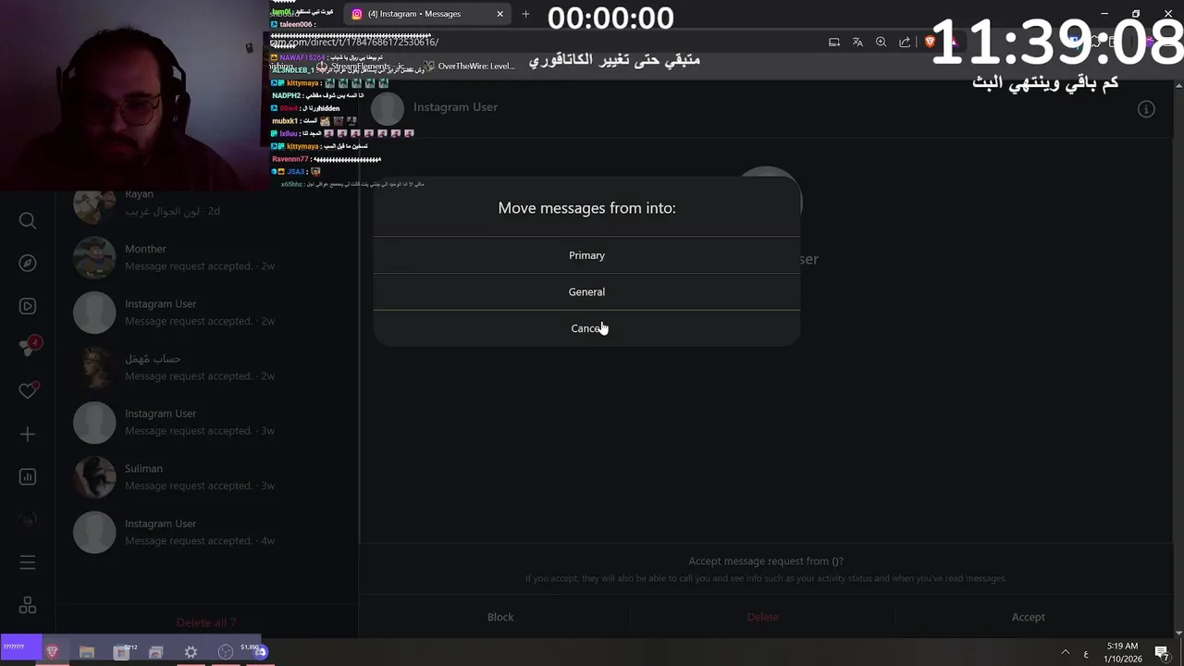This screenshot has width=1184, height=666.
Task: Open the StreamElements bookmark
Action: (x=361, y=67)
